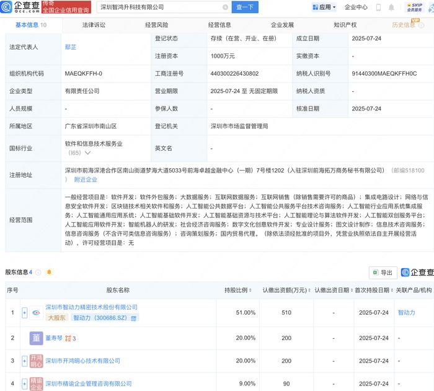Switch to 法律诉讼 tab

(94, 25)
